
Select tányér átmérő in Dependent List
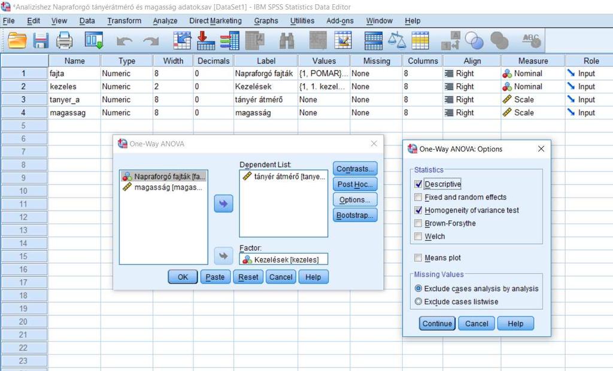click(x=283, y=177)
